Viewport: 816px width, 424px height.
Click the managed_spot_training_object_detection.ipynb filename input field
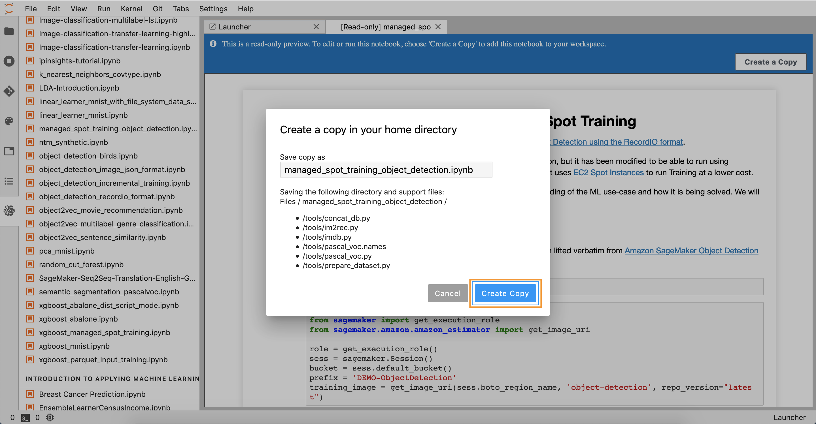click(x=385, y=170)
